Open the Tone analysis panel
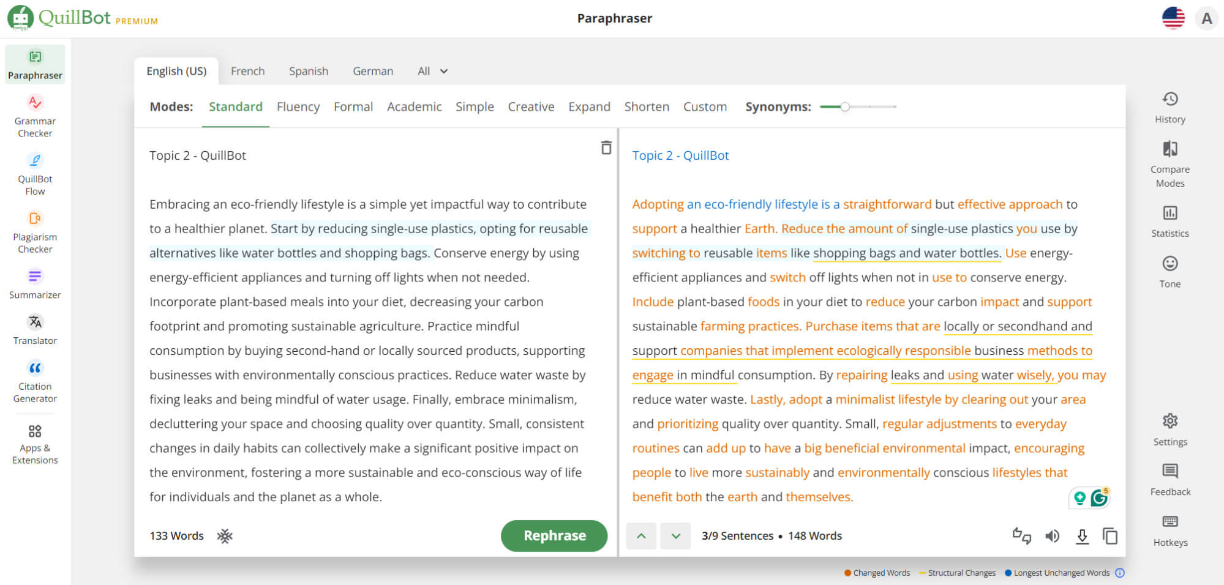 1170,272
